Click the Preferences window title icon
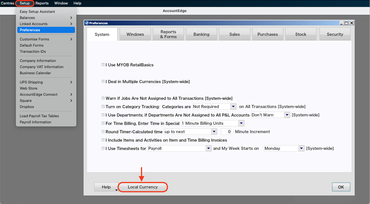This screenshot has width=370, height=204. tap(87, 23)
